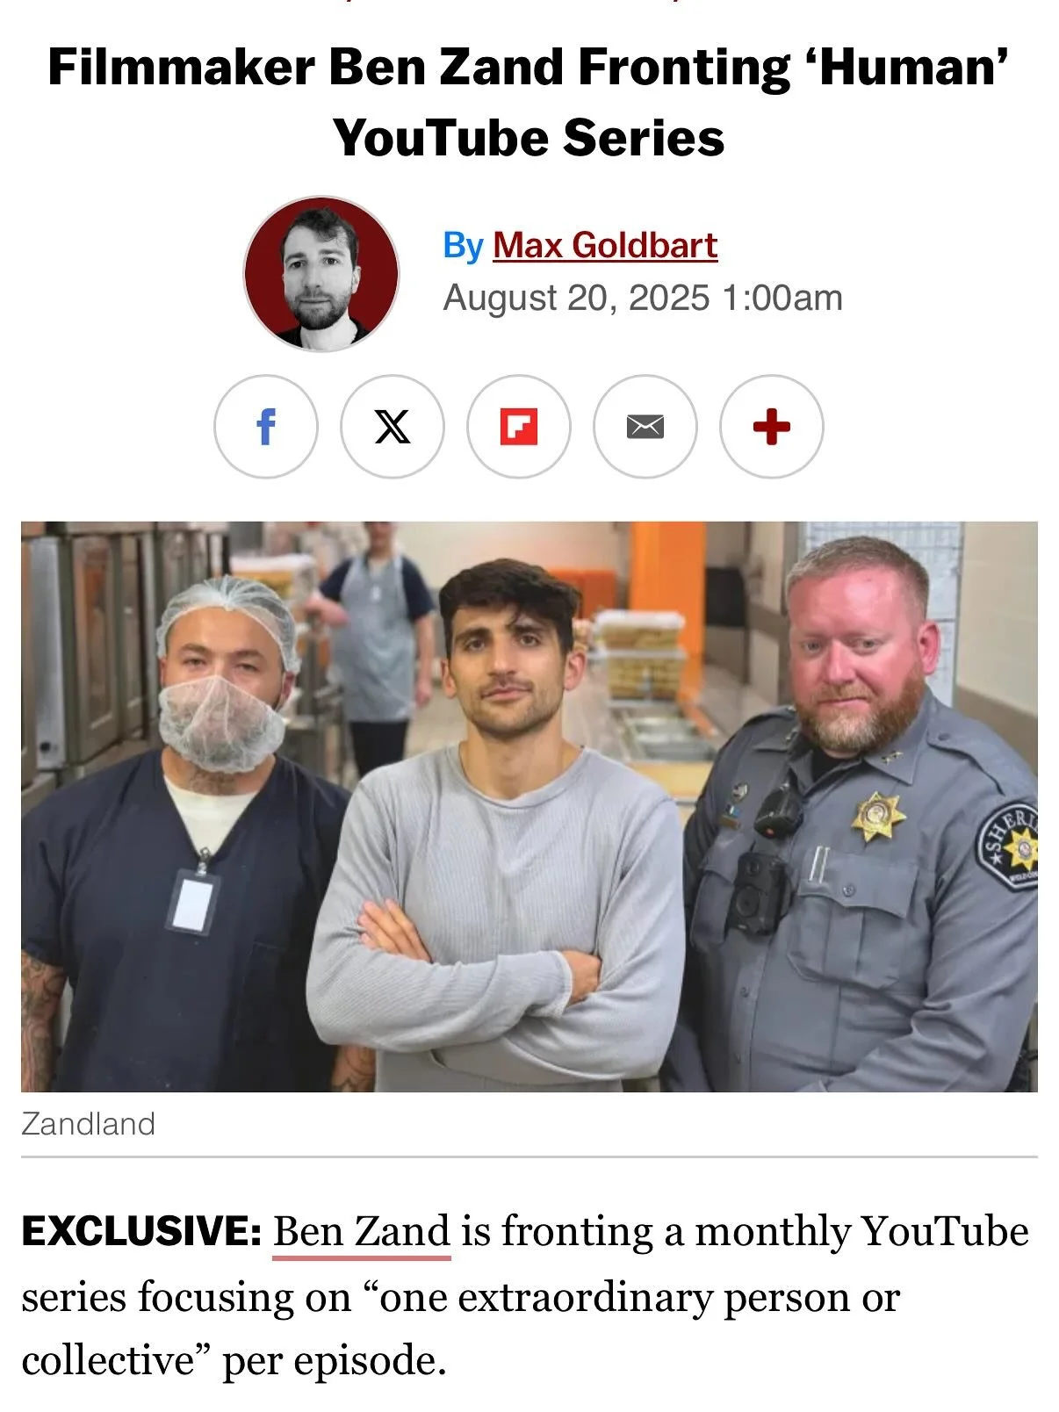1059x1412 pixels.
Task: Share the article on Facebook
Action: [265, 427]
